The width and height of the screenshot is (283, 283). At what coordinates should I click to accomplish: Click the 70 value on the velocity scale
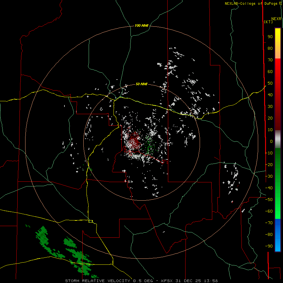pos(270,60)
